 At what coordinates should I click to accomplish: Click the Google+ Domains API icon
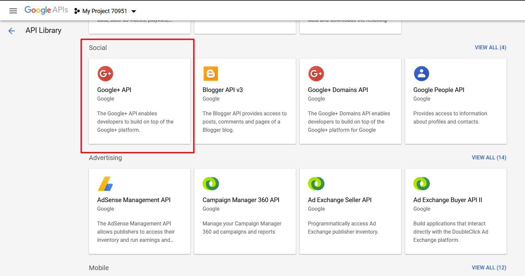(x=316, y=74)
